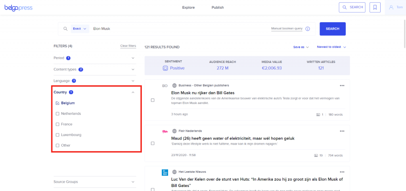Click the BO publisher logo

pyautogui.click(x=165, y=86)
